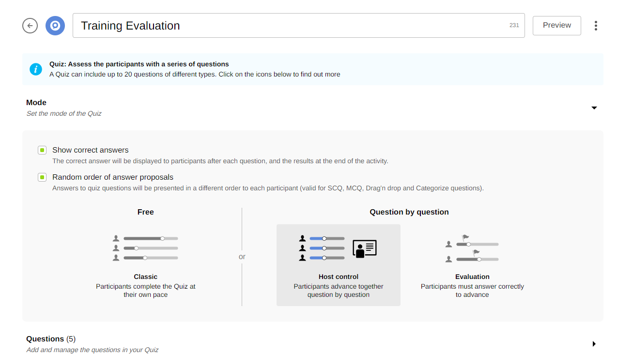
Task: Click the blue quiz activity icon
Action: 55,26
